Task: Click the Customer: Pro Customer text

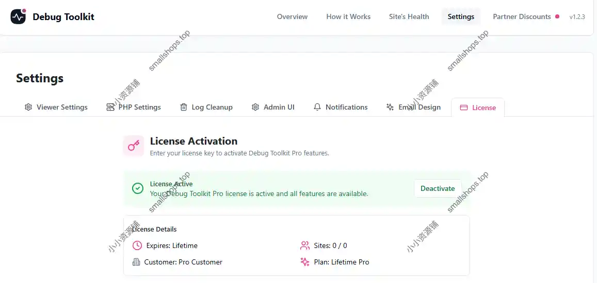Action: (x=183, y=262)
